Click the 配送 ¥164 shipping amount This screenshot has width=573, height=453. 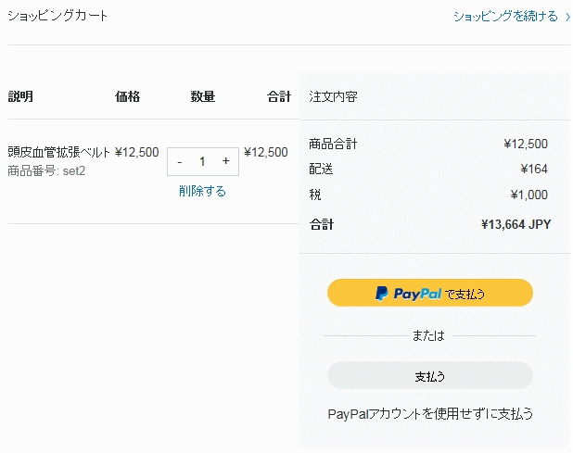pyautogui.click(x=534, y=169)
